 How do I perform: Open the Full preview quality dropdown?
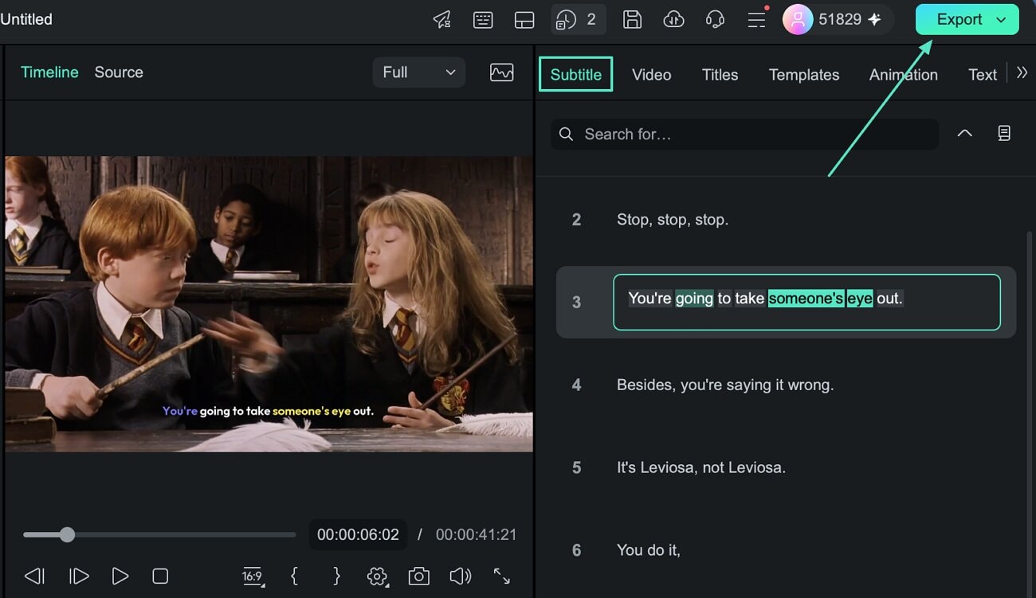click(x=418, y=72)
